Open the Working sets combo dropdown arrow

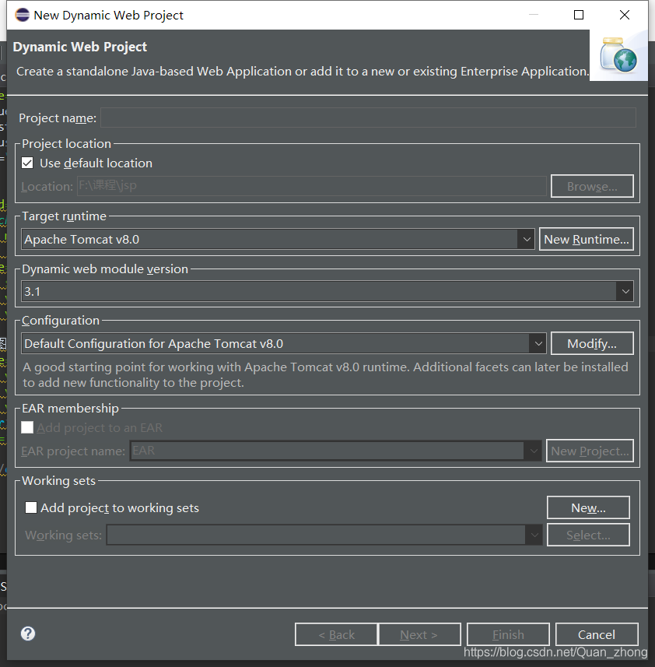click(x=534, y=535)
